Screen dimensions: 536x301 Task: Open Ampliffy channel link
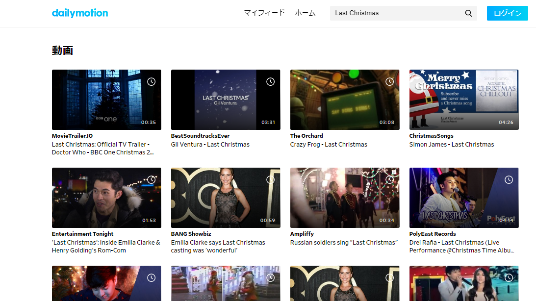click(302, 234)
